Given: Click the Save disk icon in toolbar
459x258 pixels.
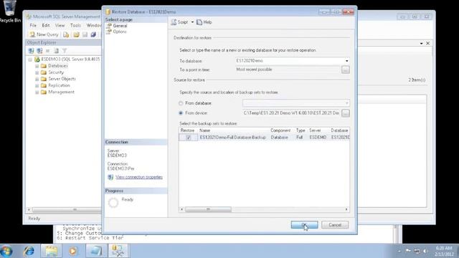Looking at the screenshot, I should point(85,34).
